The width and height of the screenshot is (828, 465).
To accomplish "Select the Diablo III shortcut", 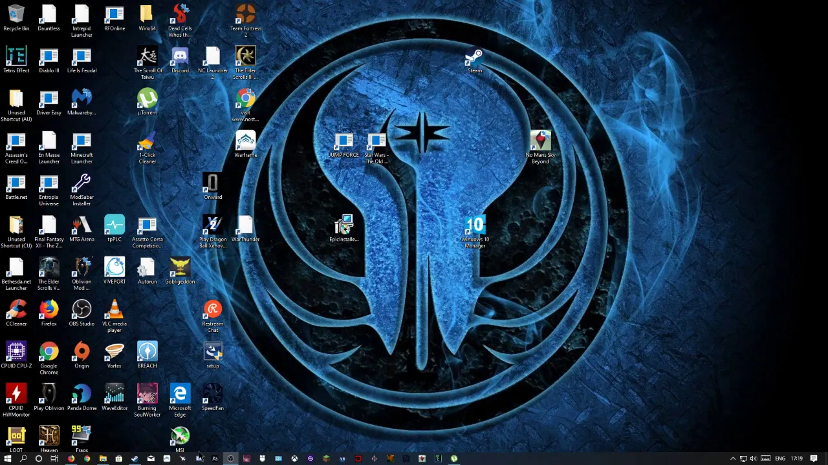I will (49, 59).
